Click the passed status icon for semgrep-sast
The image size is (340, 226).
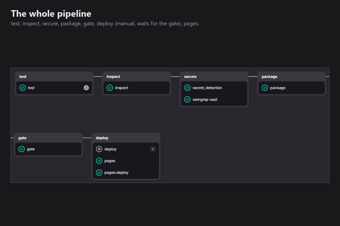187,99
